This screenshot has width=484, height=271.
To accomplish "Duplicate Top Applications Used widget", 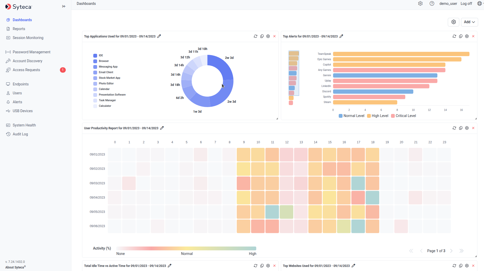I will pyautogui.click(x=262, y=36).
